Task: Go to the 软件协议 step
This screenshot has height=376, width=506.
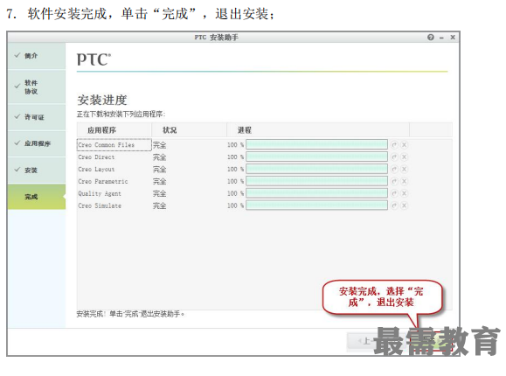Action: pyautogui.click(x=37, y=87)
